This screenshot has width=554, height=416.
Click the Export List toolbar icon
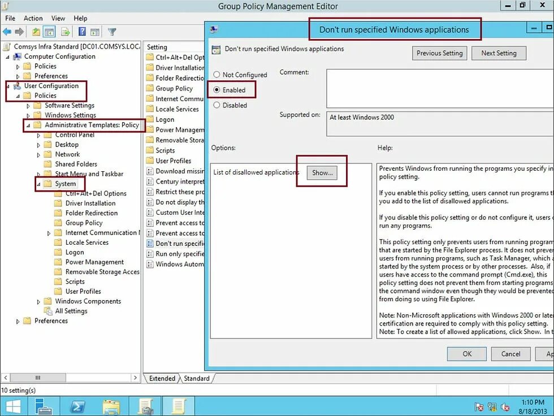click(63, 31)
